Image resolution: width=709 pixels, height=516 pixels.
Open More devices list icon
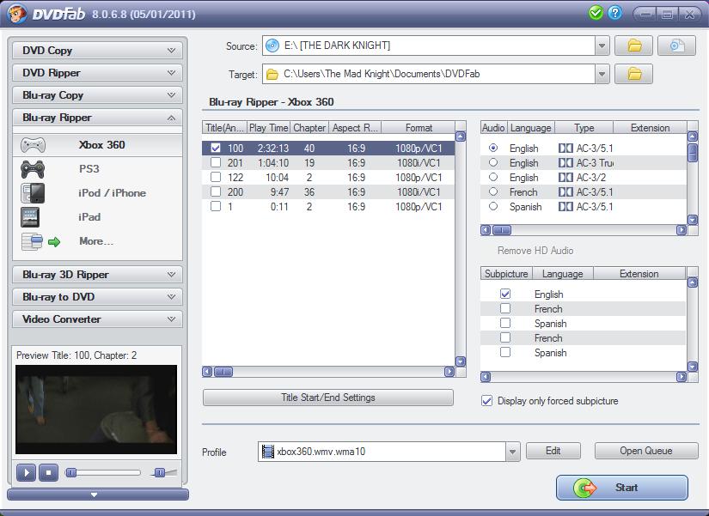[33, 241]
